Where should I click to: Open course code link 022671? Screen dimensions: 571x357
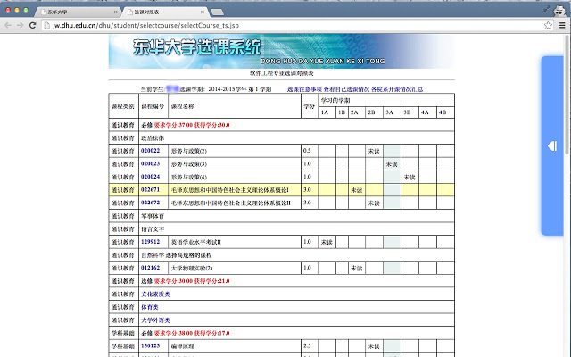(151, 189)
